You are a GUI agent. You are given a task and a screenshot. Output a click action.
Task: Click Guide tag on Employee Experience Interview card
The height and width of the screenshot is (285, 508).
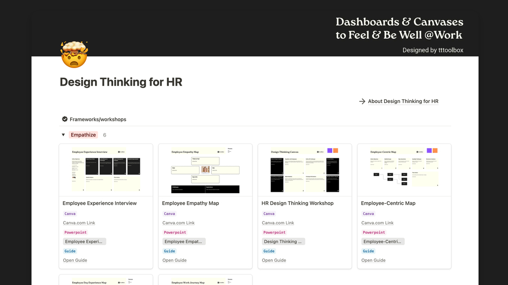(70, 251)
